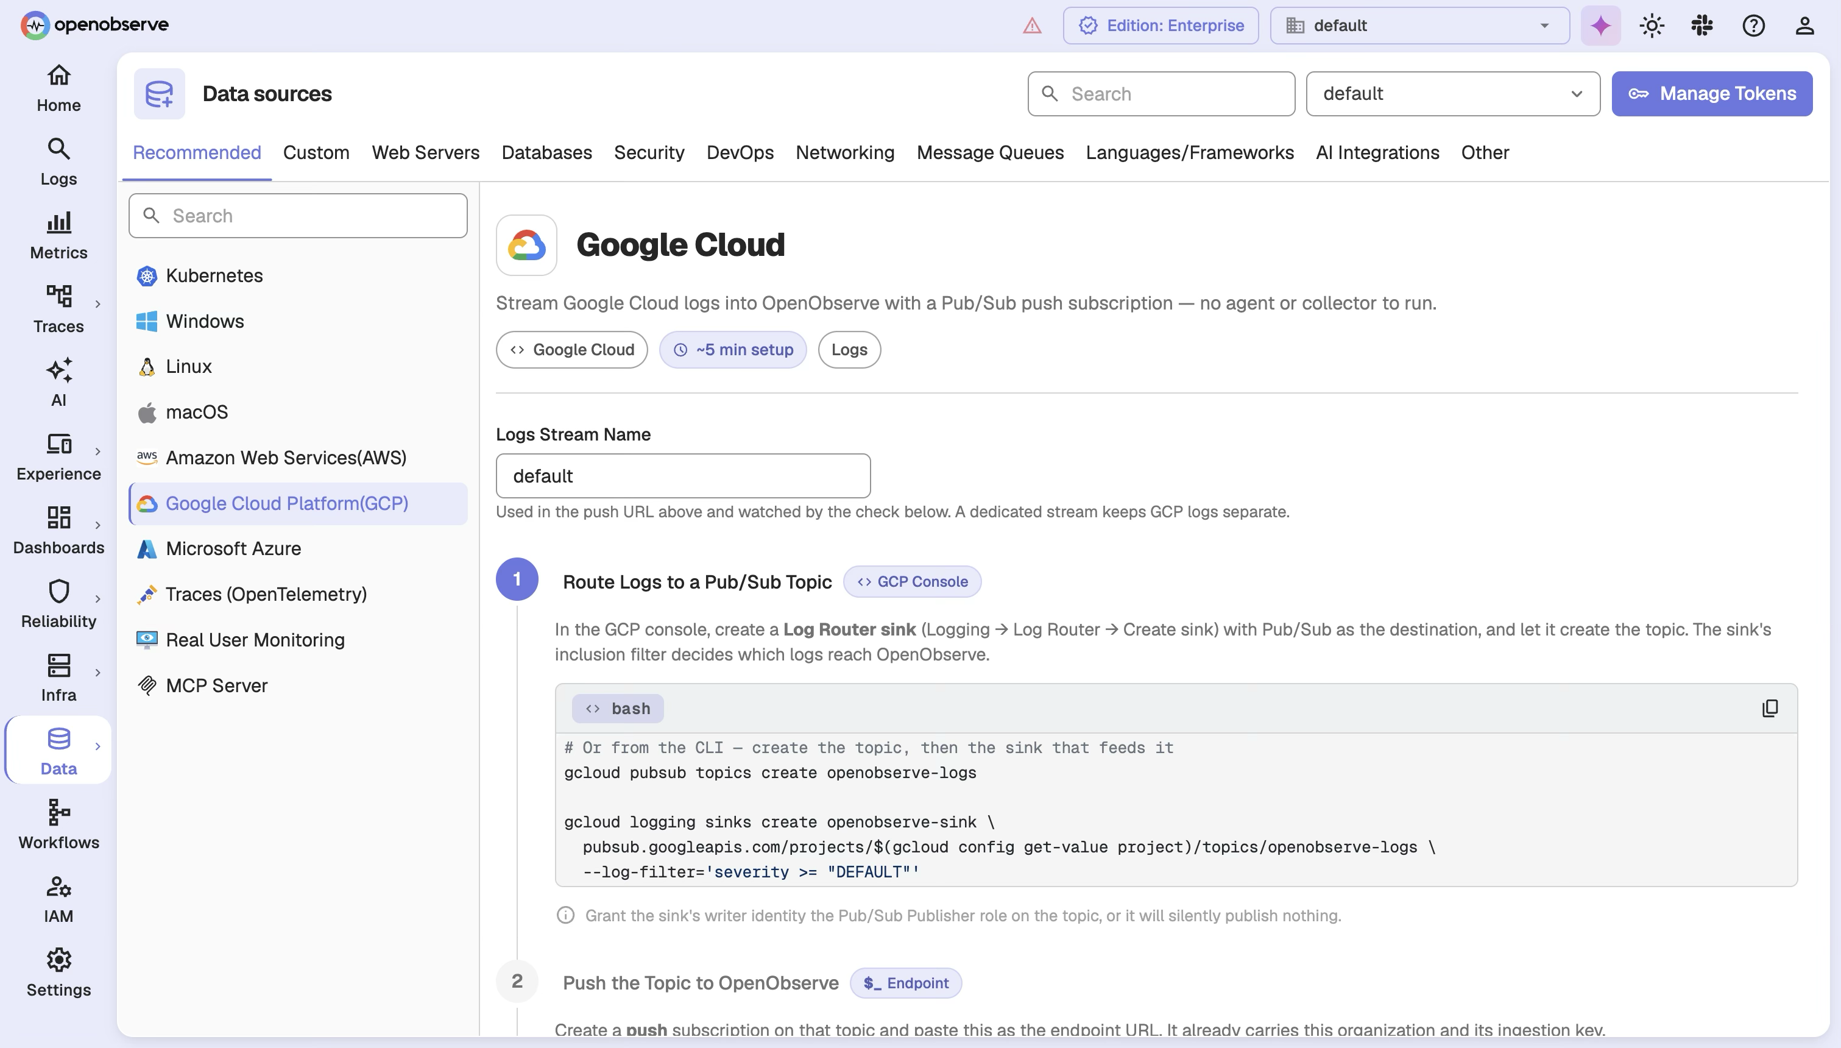Focus the Data sources header search field
The width and height of the screenshot is (1841, 1048).
coord(1161,94)
